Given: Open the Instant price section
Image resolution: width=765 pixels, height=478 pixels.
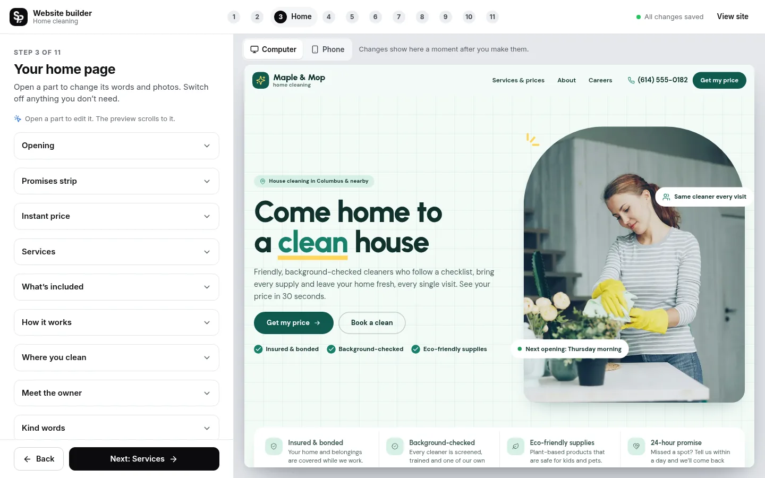Looking at the screenshot, I should pos(116,216).
